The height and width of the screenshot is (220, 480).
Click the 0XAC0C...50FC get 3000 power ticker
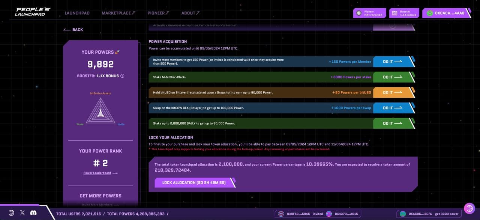click(x=429, y=214)
